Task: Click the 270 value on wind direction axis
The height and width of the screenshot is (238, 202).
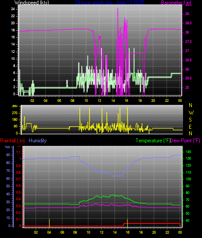Action: pyautogui.click(x=15, y=113)
